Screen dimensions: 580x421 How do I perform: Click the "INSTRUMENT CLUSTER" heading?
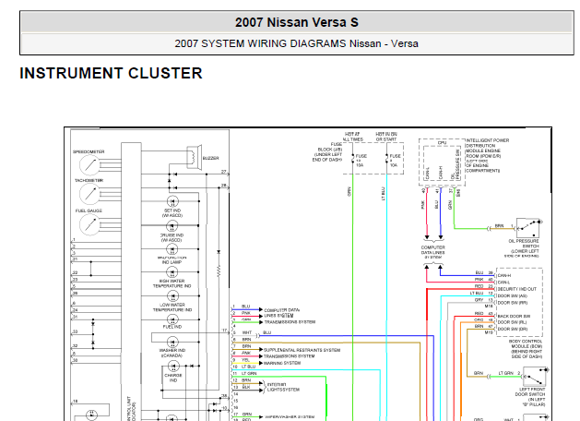(x=111, y=73)
